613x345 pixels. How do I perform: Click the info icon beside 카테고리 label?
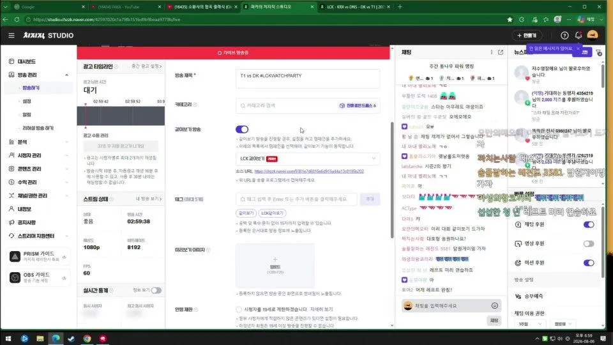click(195, 105)
